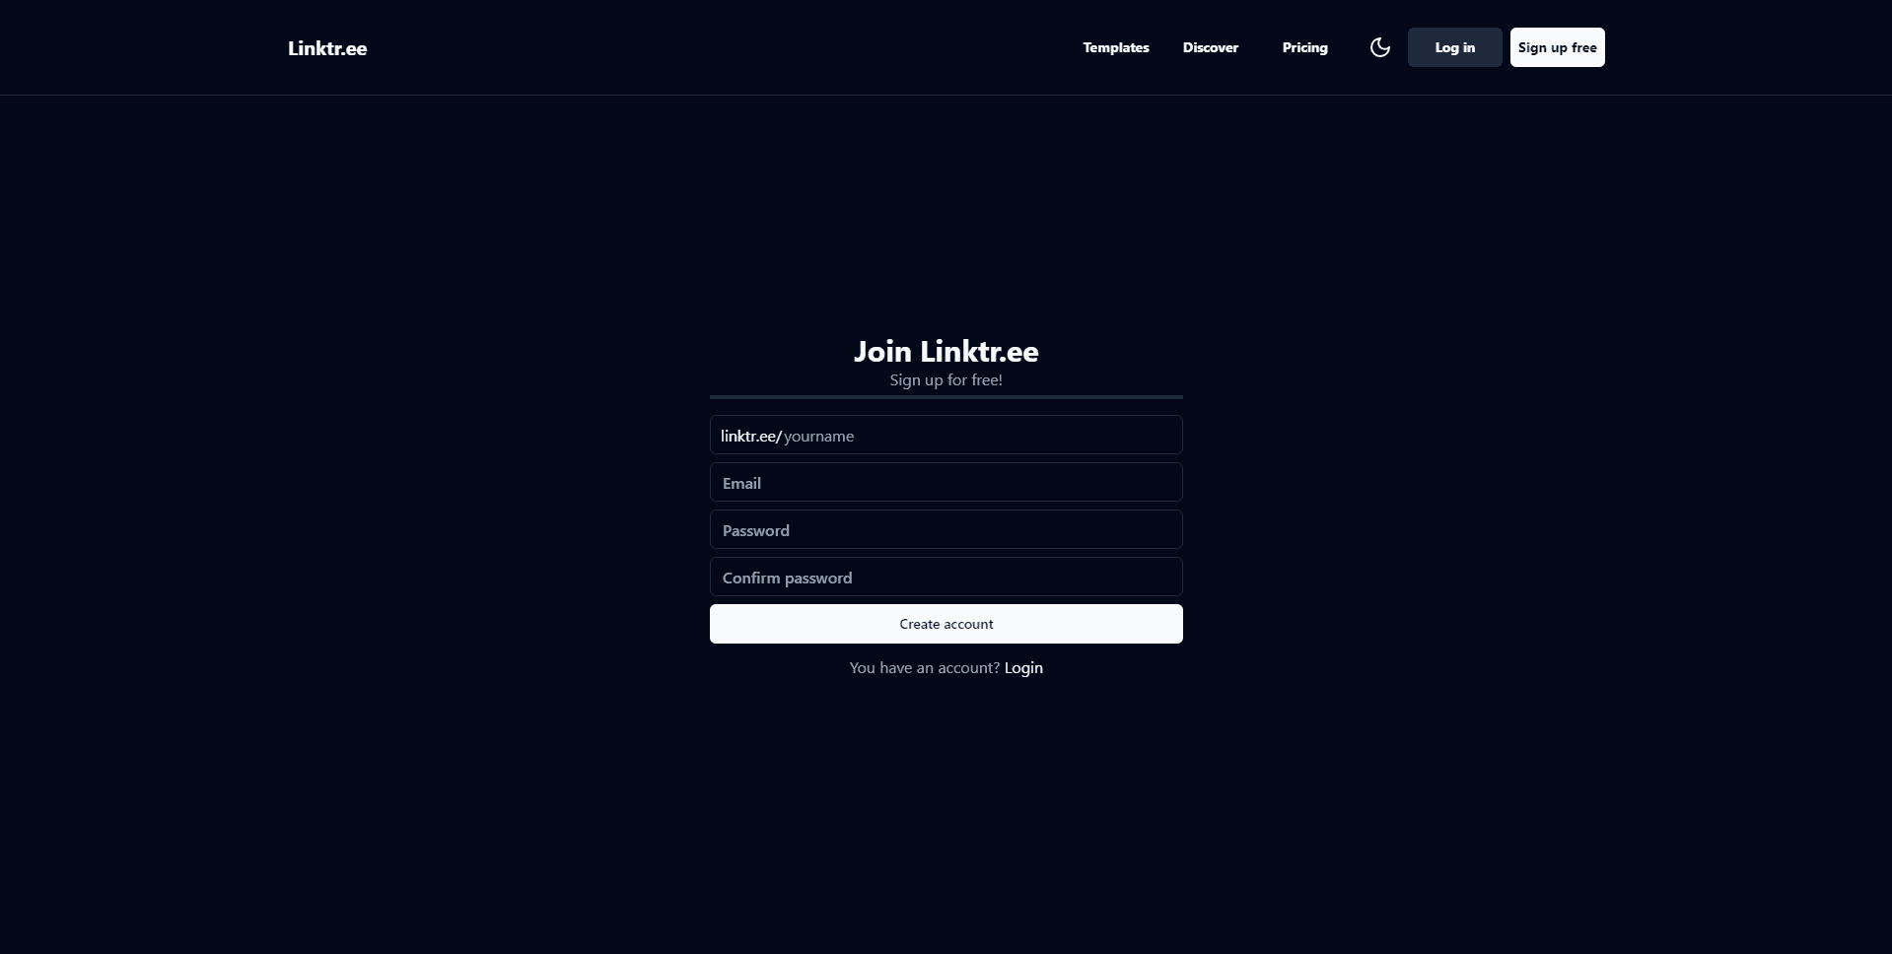Click the You have an account text

click(x=923, y=667)
